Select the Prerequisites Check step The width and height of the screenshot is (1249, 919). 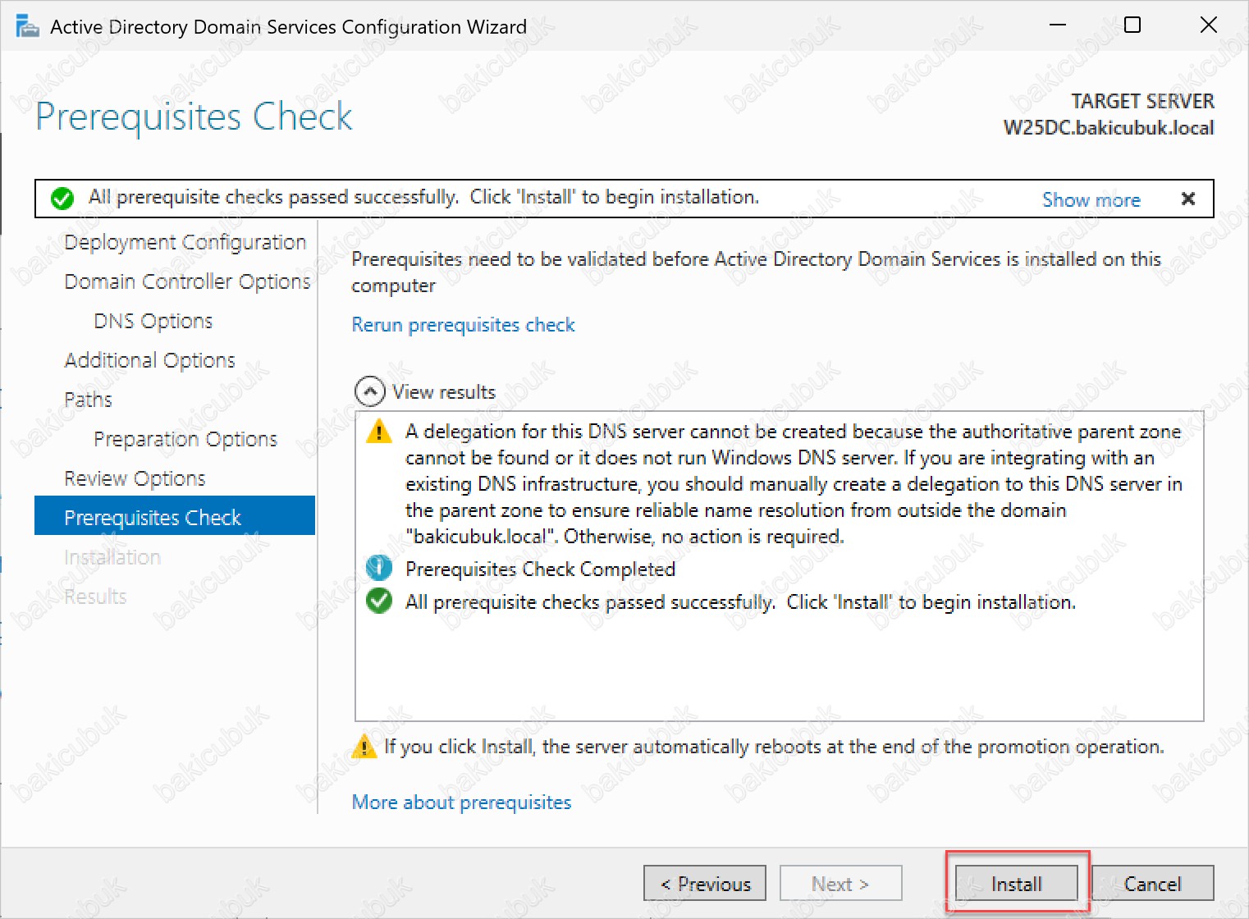[x=175, y=515]
